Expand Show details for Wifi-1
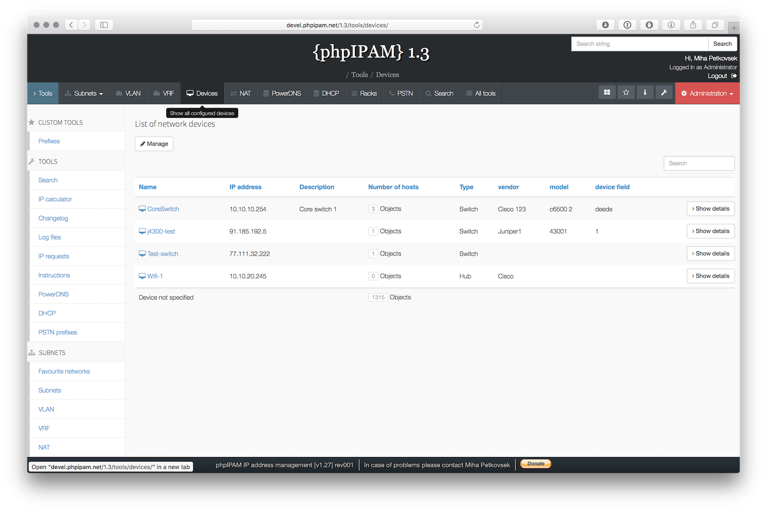This screenshot has width=767, height=512. 711,276
